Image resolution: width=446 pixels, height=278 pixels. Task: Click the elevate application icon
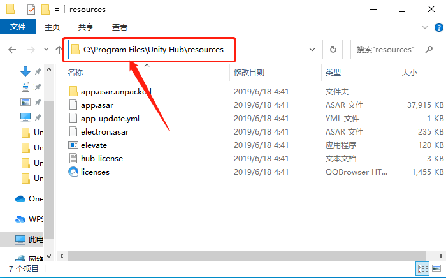pyautogui.click(x=73, y=145)
